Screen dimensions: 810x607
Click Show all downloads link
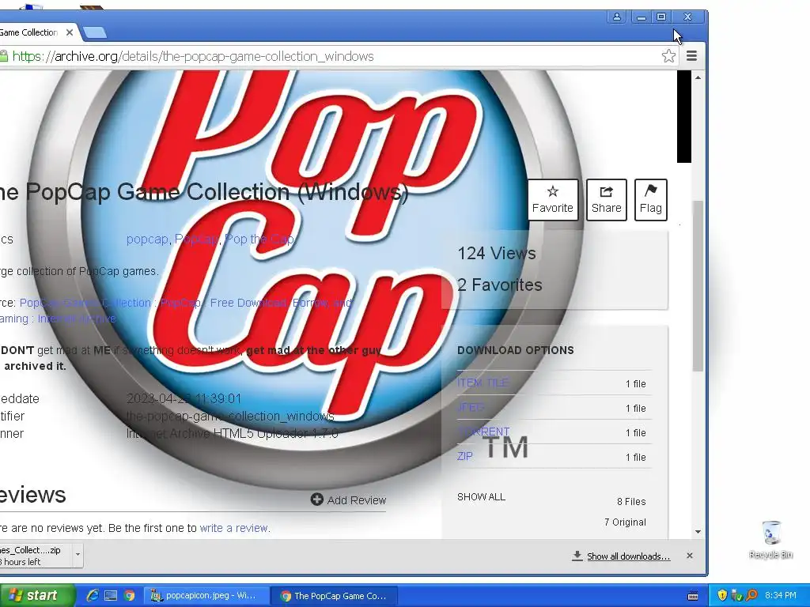coord(628,556)
